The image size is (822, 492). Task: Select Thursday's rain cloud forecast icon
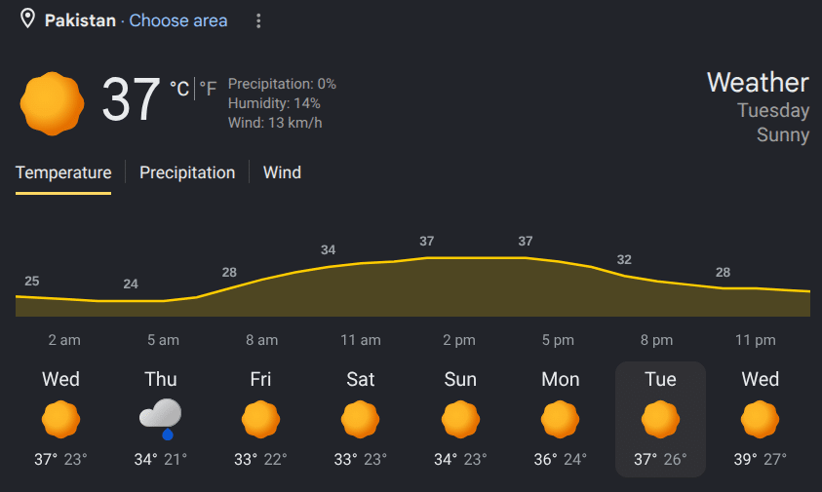[x=161, y=419]
